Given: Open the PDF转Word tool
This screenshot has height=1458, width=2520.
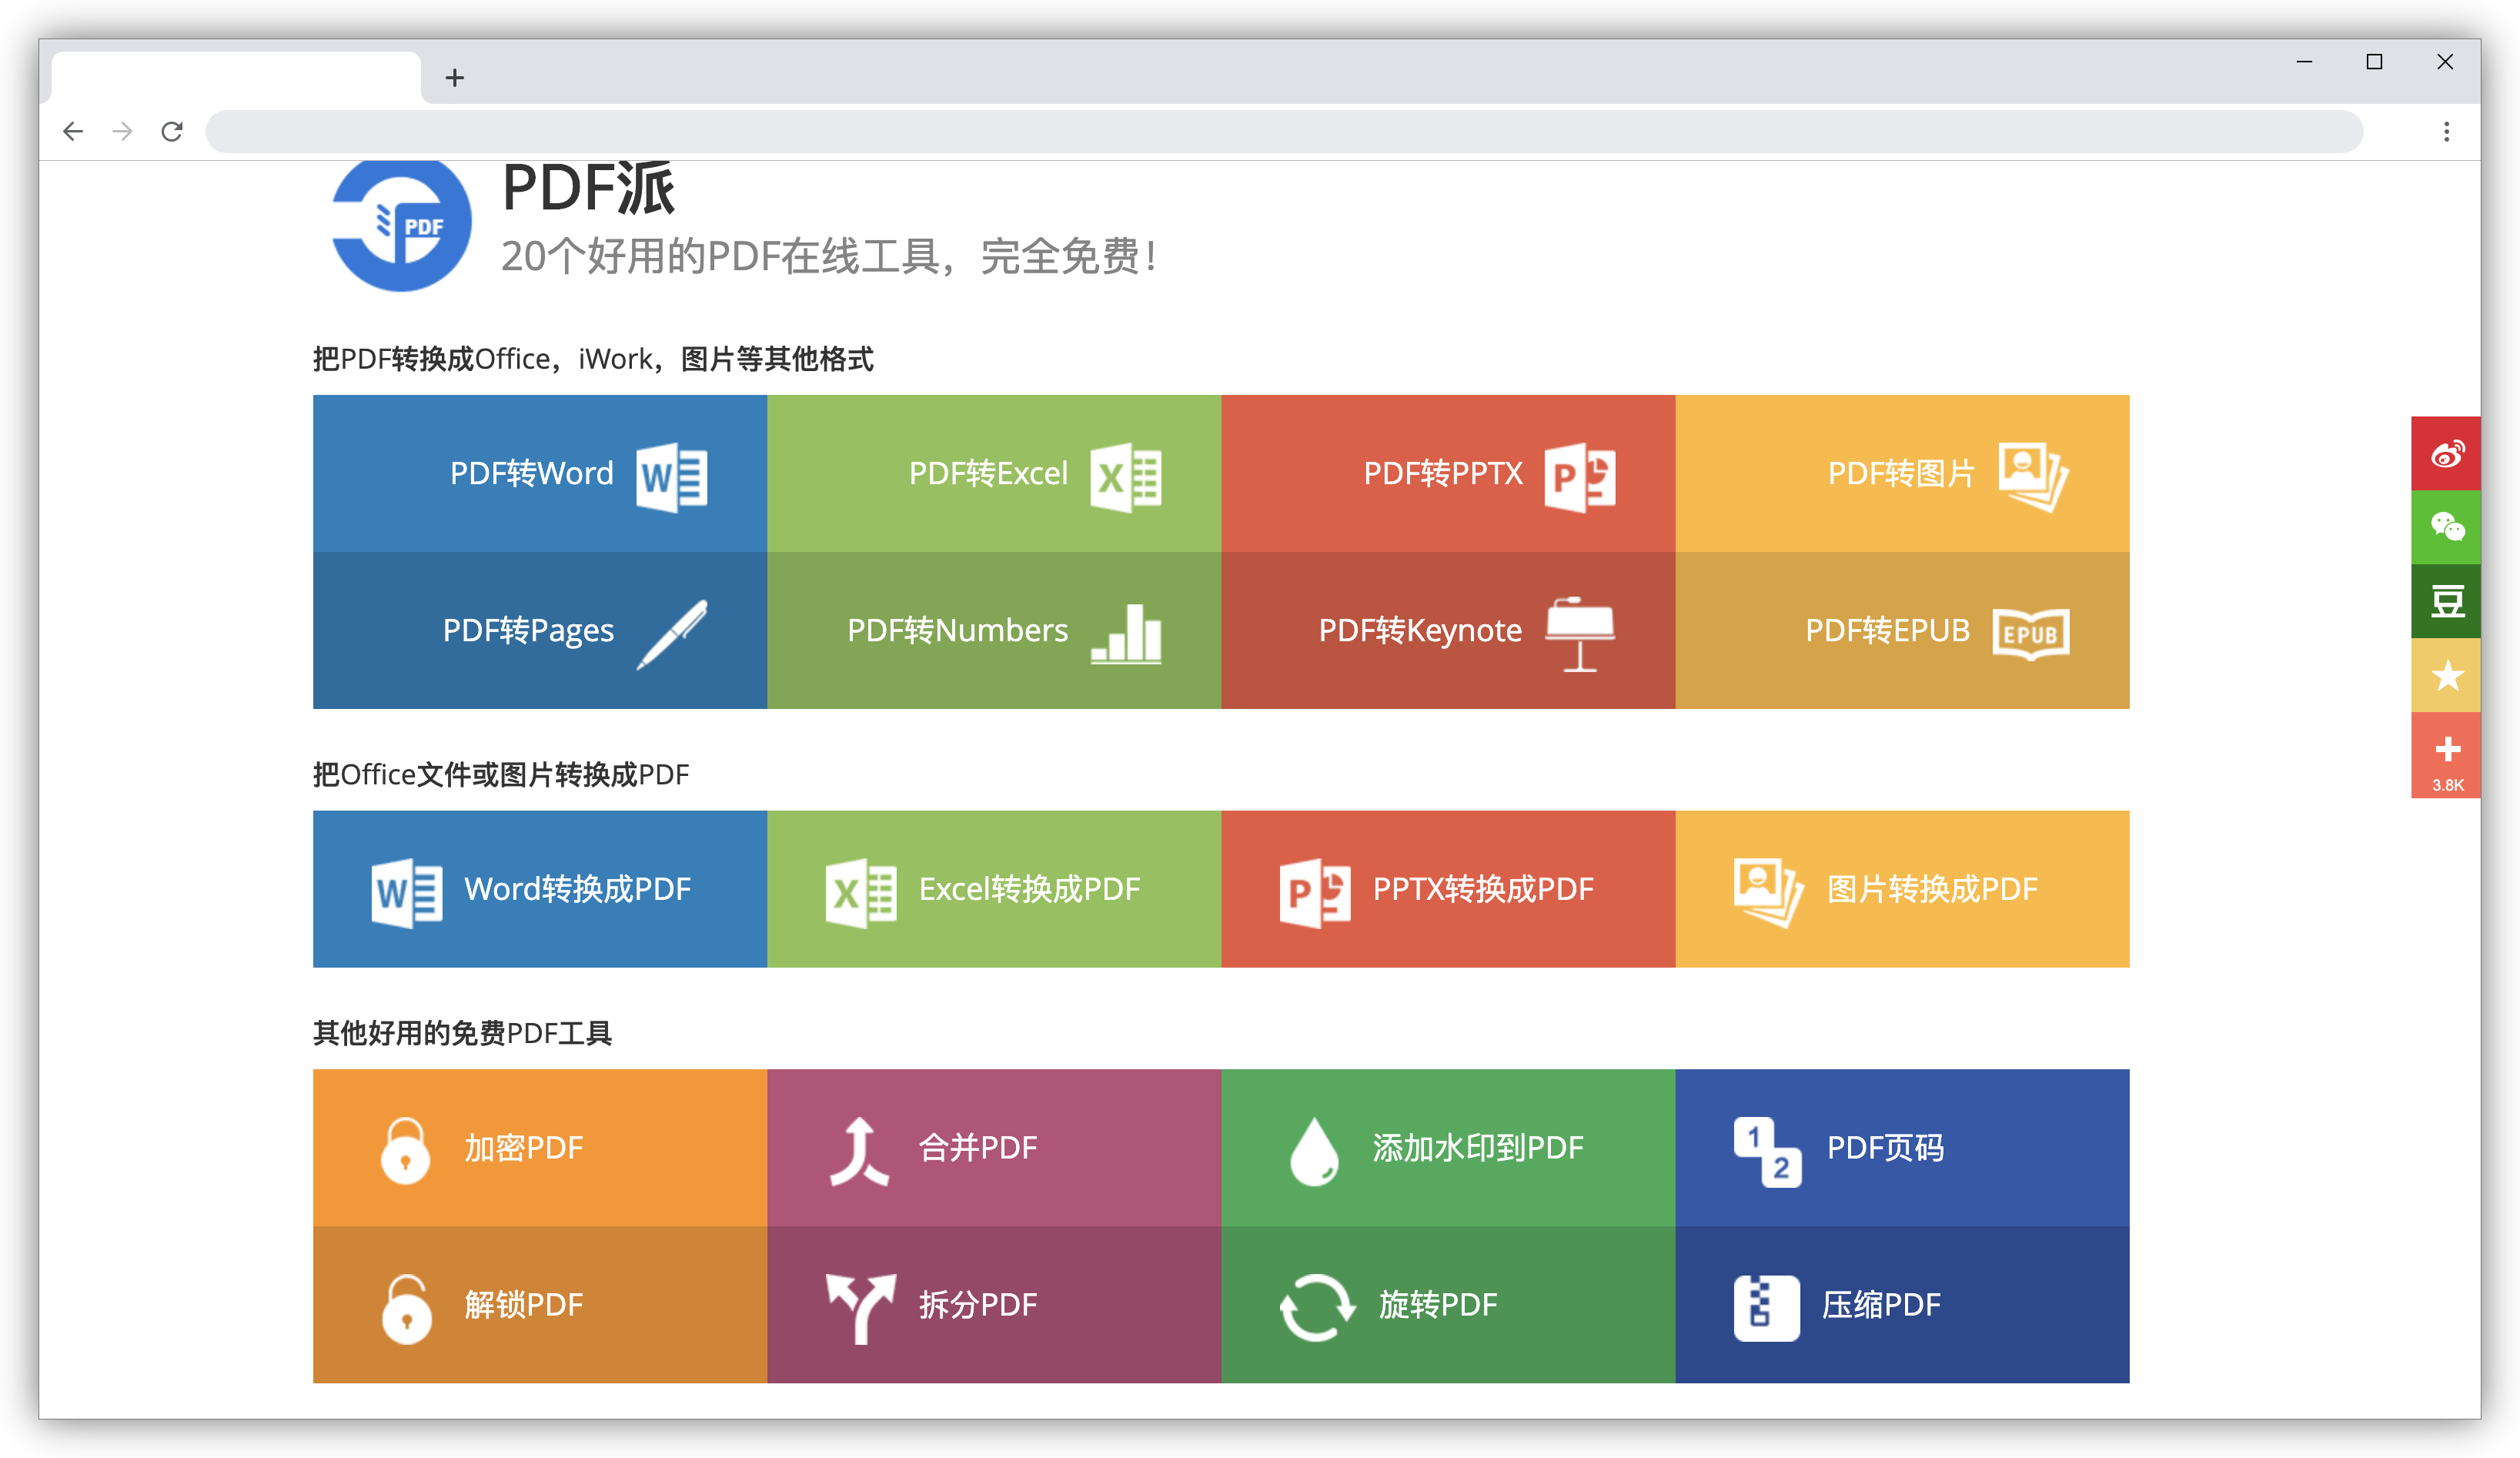Looking at the screenshot, I should point(540,473).
